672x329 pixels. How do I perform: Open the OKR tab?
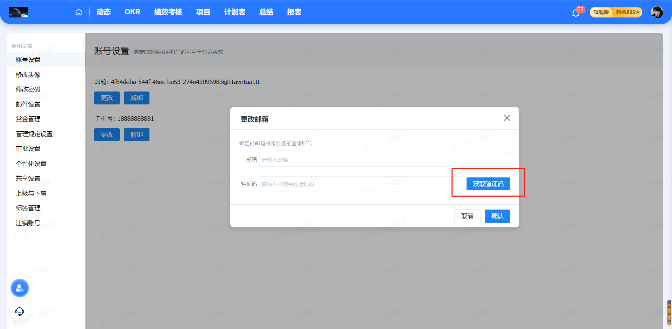click(x=132, y=12)
